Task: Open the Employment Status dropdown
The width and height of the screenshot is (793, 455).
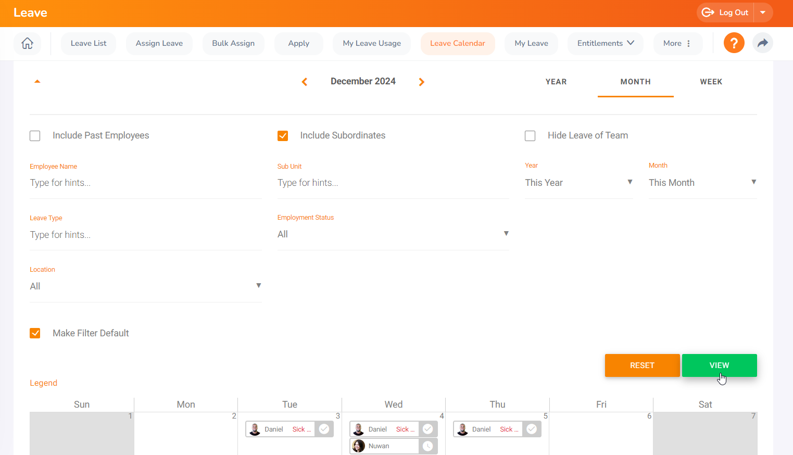Action: pyautogui.click(x=393, y=234)
